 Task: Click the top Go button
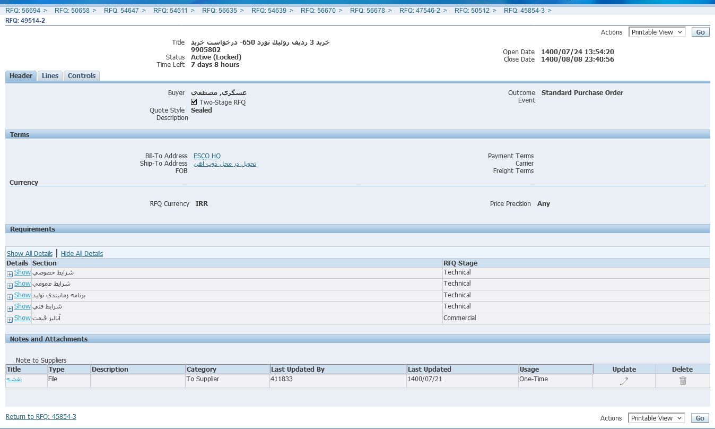[700, 32]
